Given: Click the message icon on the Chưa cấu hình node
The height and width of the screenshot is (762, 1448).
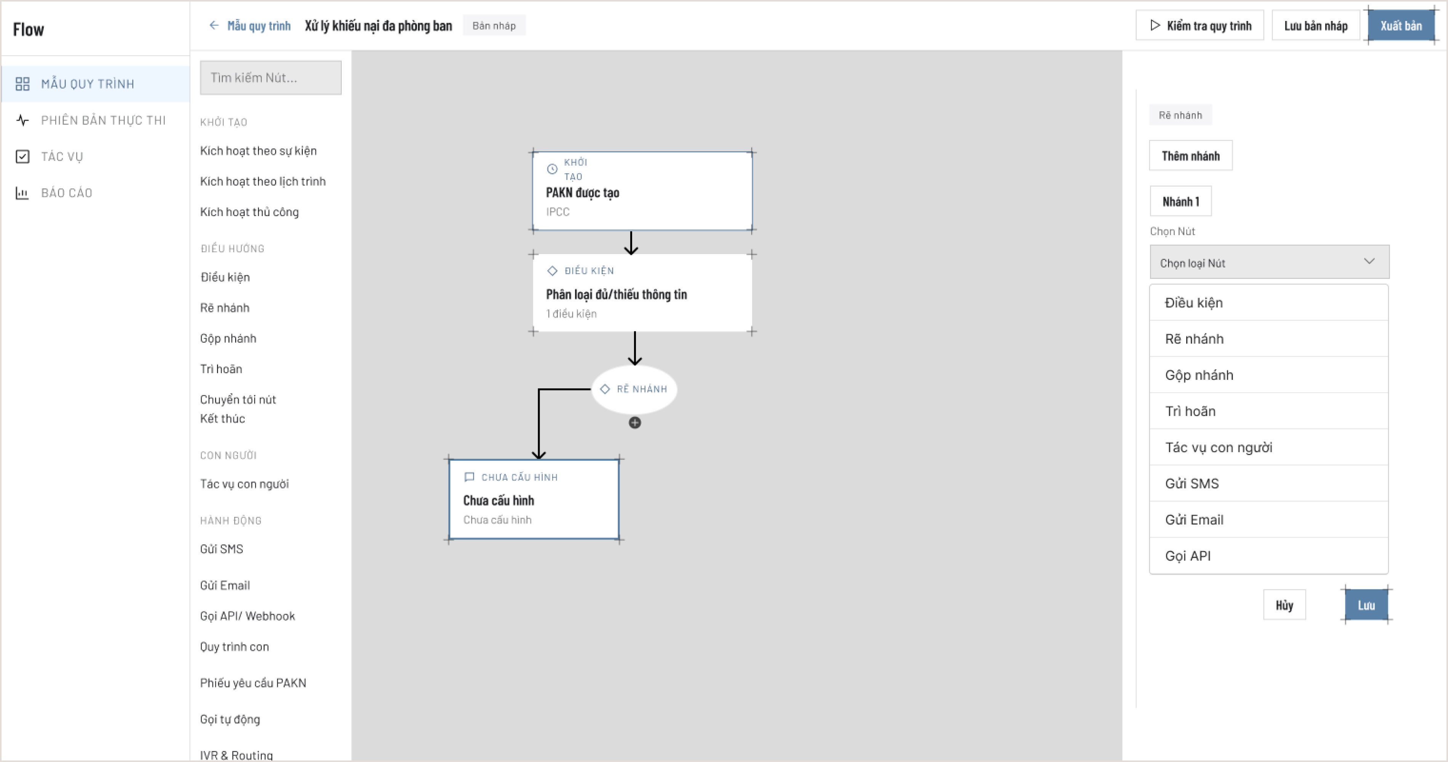Looking at the screenshot, I should 469,477.
